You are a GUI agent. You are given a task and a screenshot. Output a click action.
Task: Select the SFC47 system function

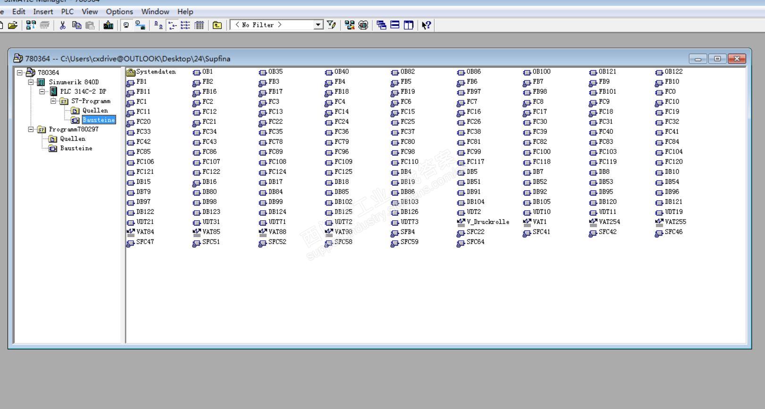coord(141,242)
